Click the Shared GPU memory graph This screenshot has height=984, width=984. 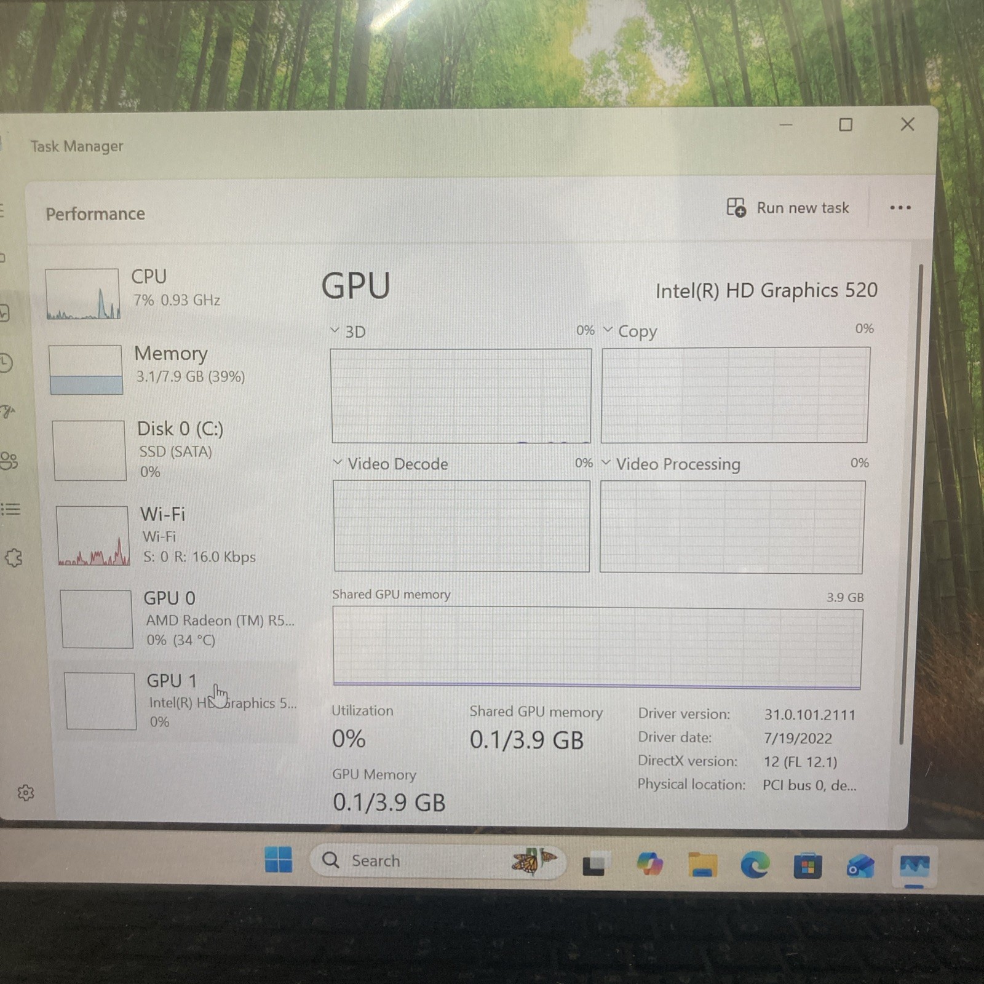(x=597, y=648)
